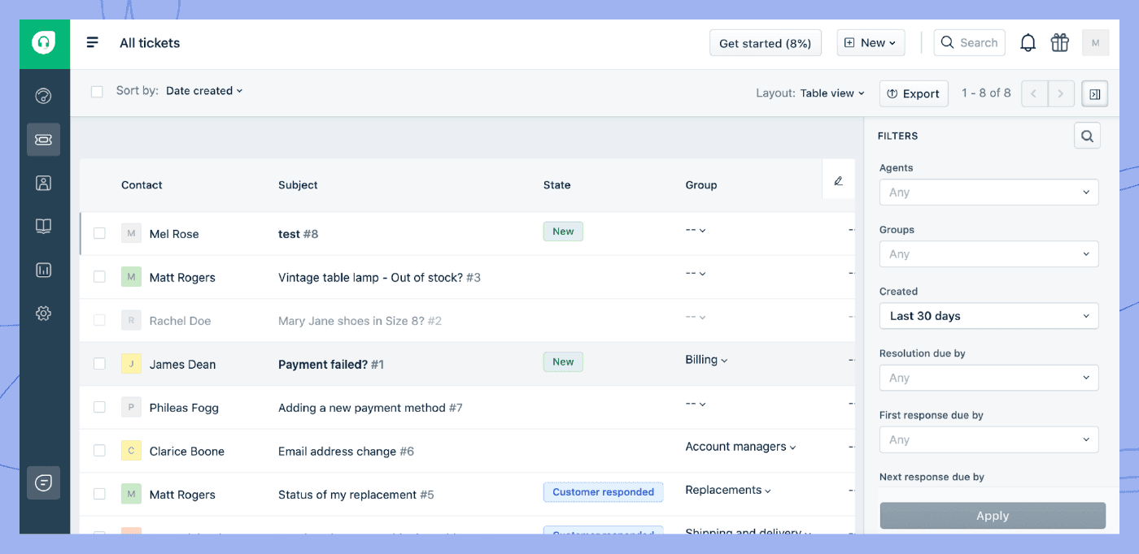Open the Created filter showing Last 30 days

click(x=988, y=316)
